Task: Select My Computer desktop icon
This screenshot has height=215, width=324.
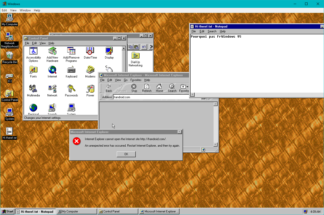Action: click(x=10, y=20)
